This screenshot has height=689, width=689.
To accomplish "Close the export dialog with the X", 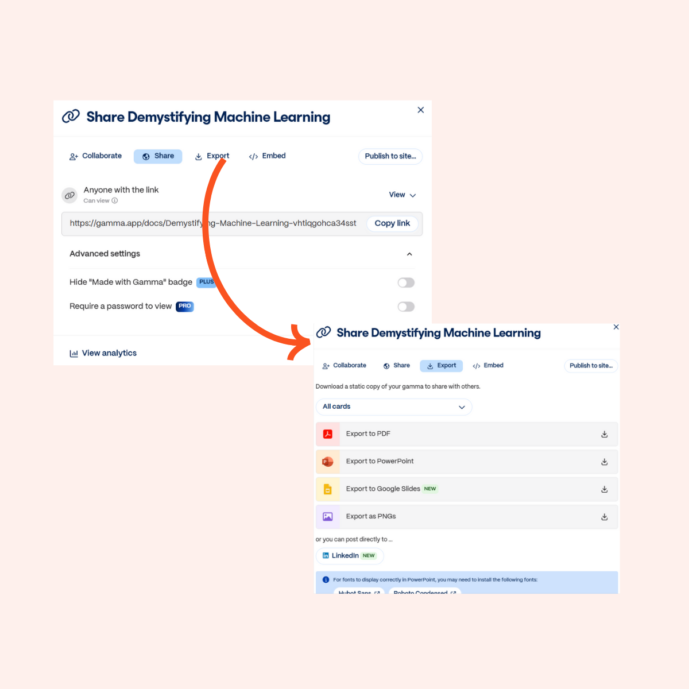I will tap(616, 327).
